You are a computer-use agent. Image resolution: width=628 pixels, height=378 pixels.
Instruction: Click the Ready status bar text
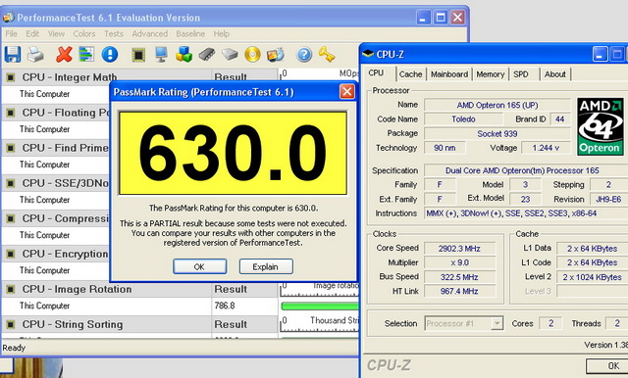[14, 348]
